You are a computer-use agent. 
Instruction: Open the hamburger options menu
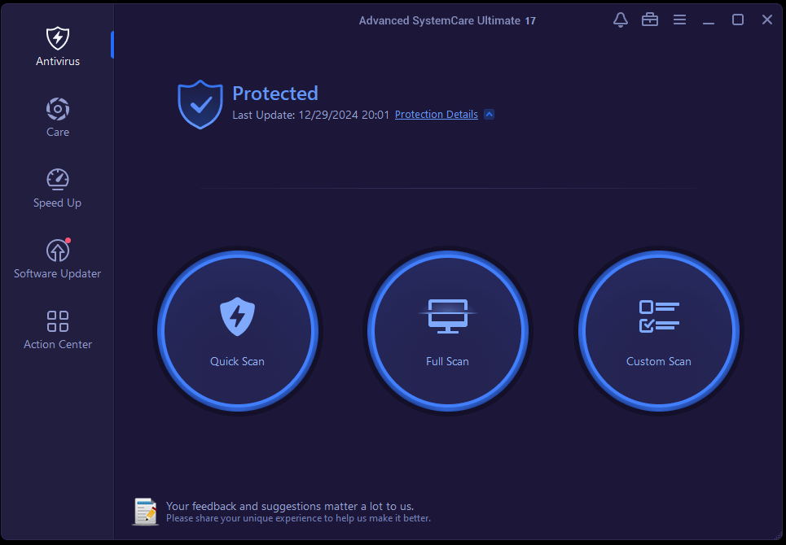[680, 20]
